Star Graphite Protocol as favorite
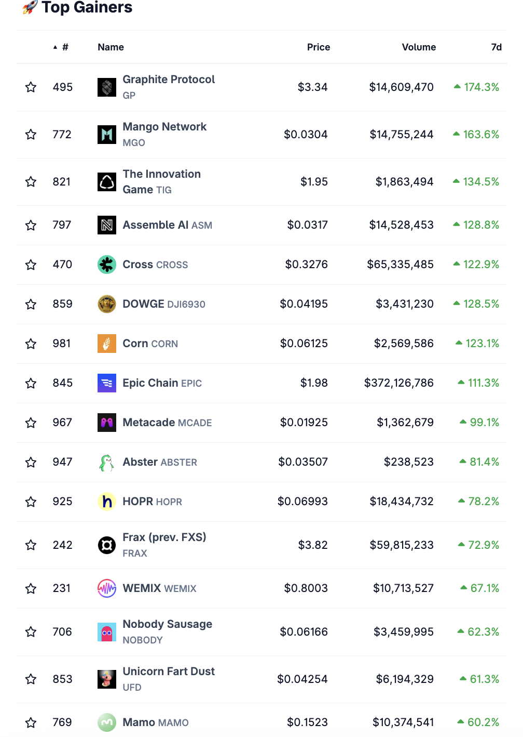This screenshot has width=523, height=737. point(31,87)
